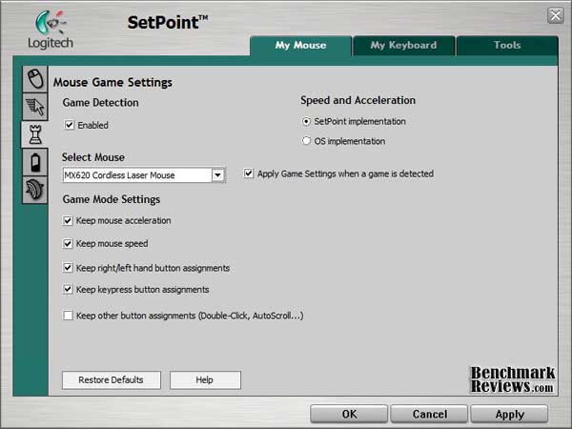
Task: Open the pointer movement settings sidebar icon
Action: click(x=35, y=107)
